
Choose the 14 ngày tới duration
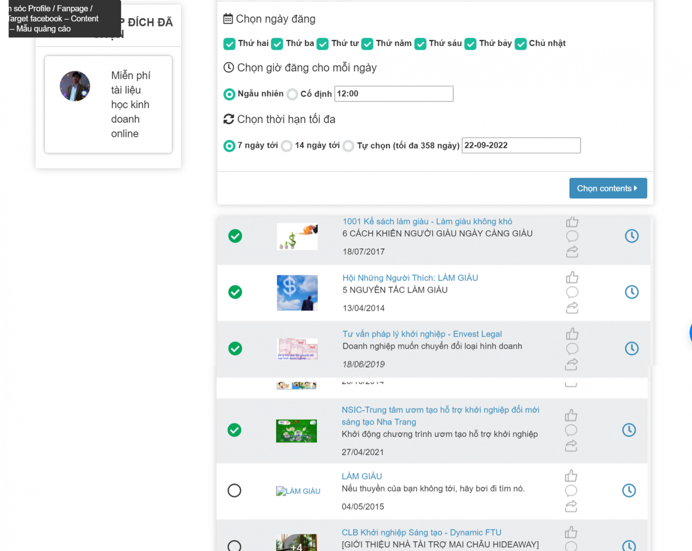tap(287, 146)
